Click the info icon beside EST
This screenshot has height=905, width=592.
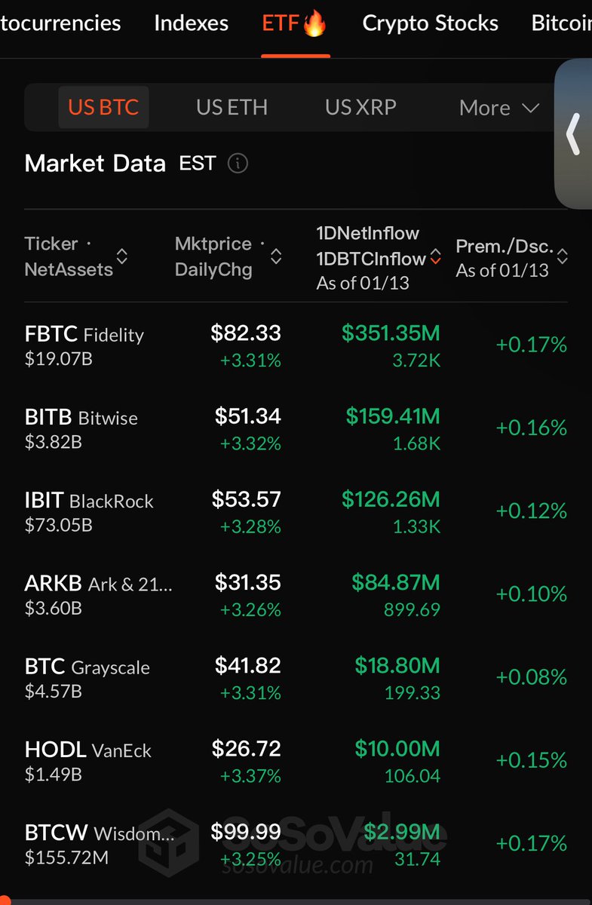(238, 163)
